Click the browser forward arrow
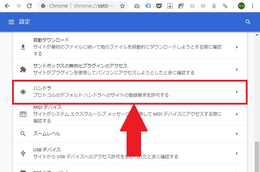 [x=18, y=6]
